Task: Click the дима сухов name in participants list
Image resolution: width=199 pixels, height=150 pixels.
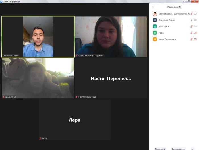Action: coord(164,26)
